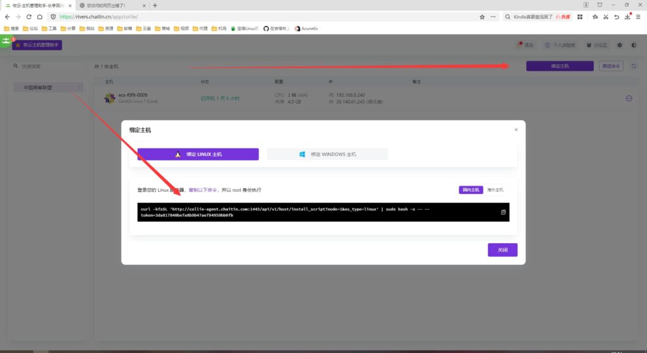Select the 国内主机 option
Screen dimensions: 647x353
(x=471, y=189)
